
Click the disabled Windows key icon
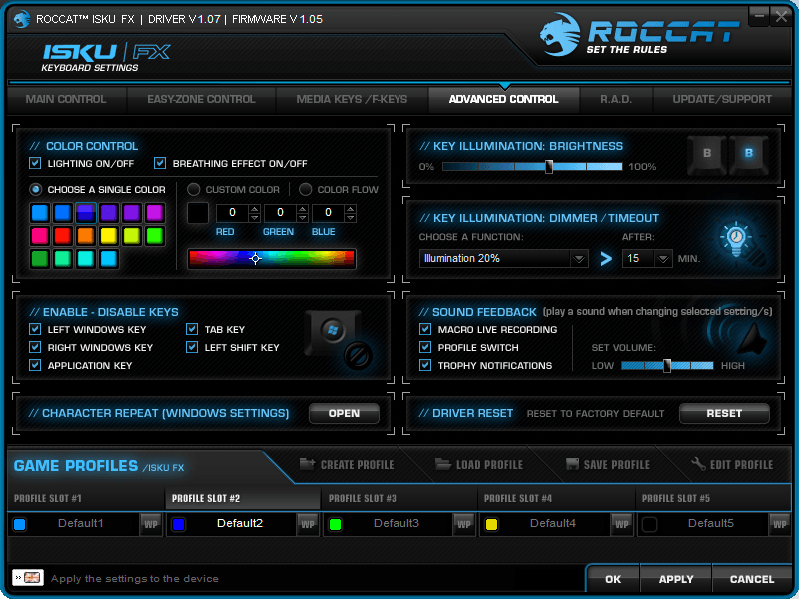click(338, 338)
